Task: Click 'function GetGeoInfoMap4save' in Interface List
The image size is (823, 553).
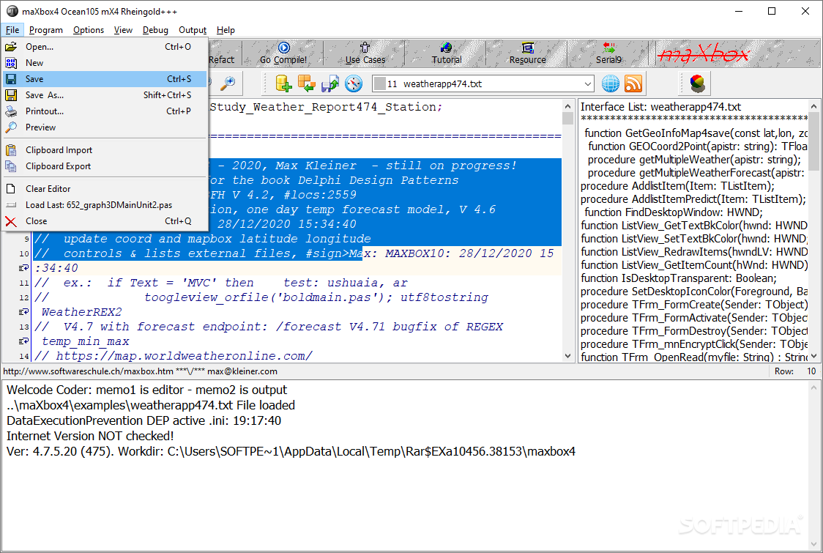Action: pos(696,133)
